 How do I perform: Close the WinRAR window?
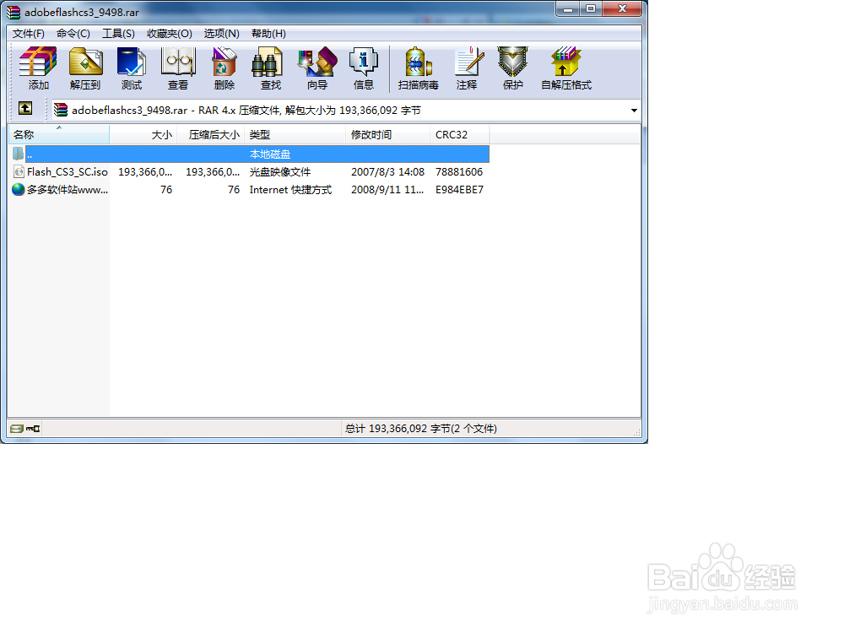coord(622,9)
